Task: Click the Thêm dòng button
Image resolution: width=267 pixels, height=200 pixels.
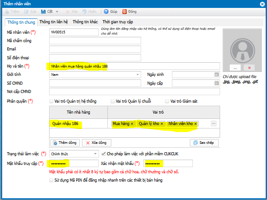Action: [x=65, y=143]
